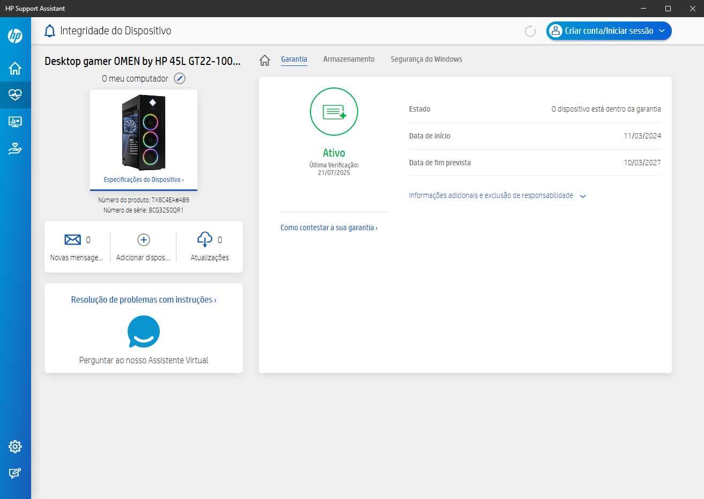Click the Estado row label
The image size is (704, 499).
coord(419,109)
